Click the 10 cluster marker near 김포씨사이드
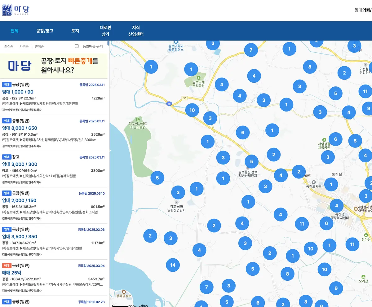372x307 pixels. 192,110
